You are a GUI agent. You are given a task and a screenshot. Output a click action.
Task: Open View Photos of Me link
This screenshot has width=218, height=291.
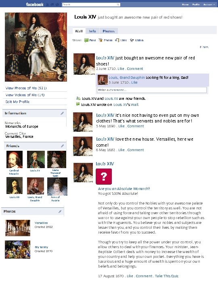pos(26,88)
